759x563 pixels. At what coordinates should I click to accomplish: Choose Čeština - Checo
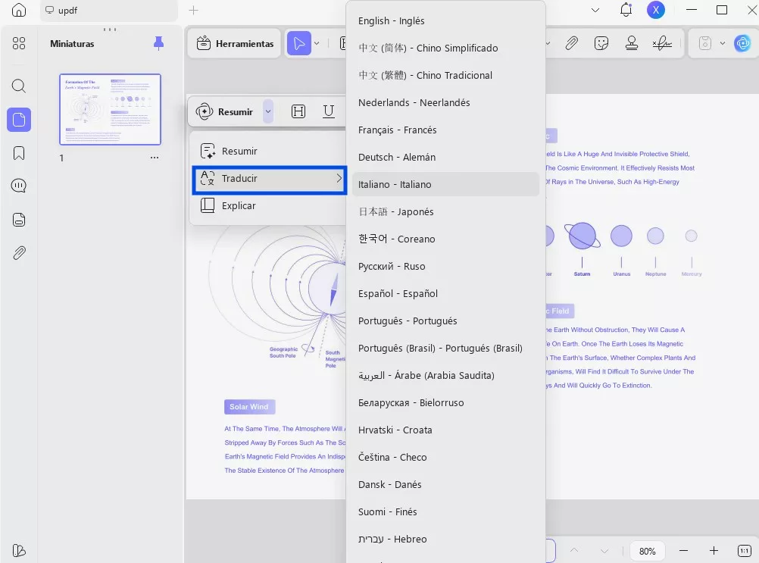coord(445,457)
